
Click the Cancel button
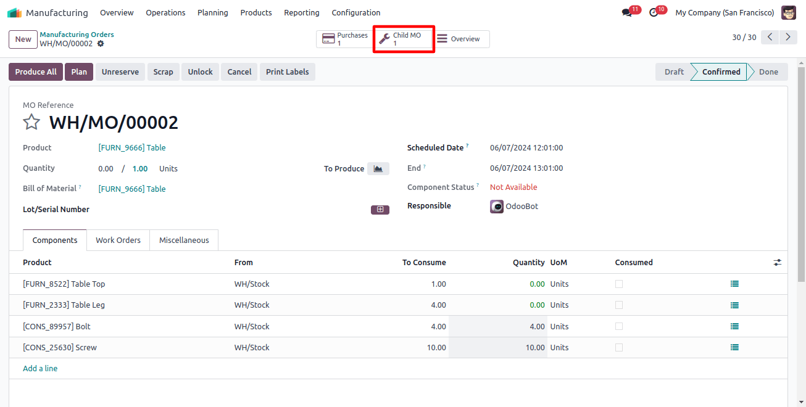(239, 72)
